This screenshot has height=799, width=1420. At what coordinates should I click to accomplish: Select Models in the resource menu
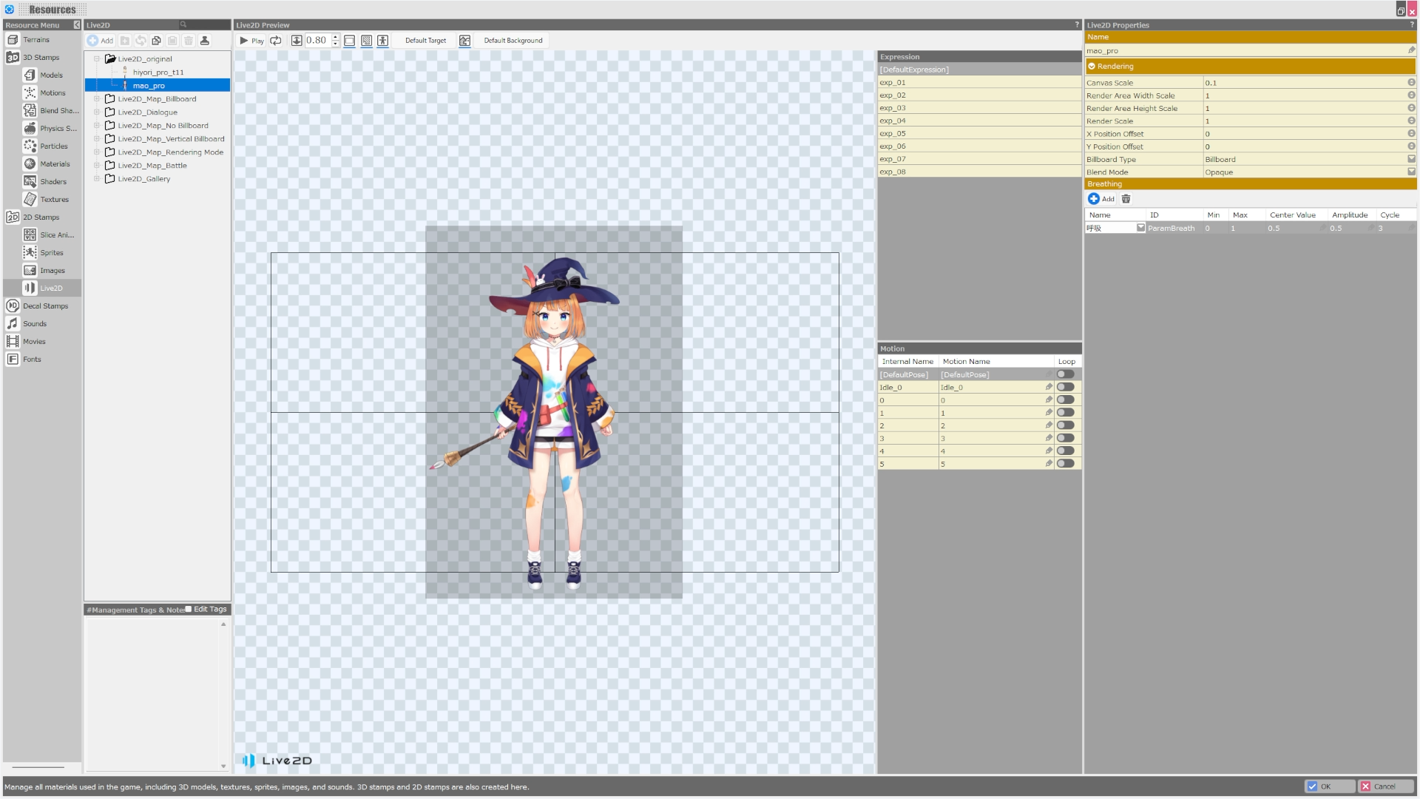(x=51, y=75)
